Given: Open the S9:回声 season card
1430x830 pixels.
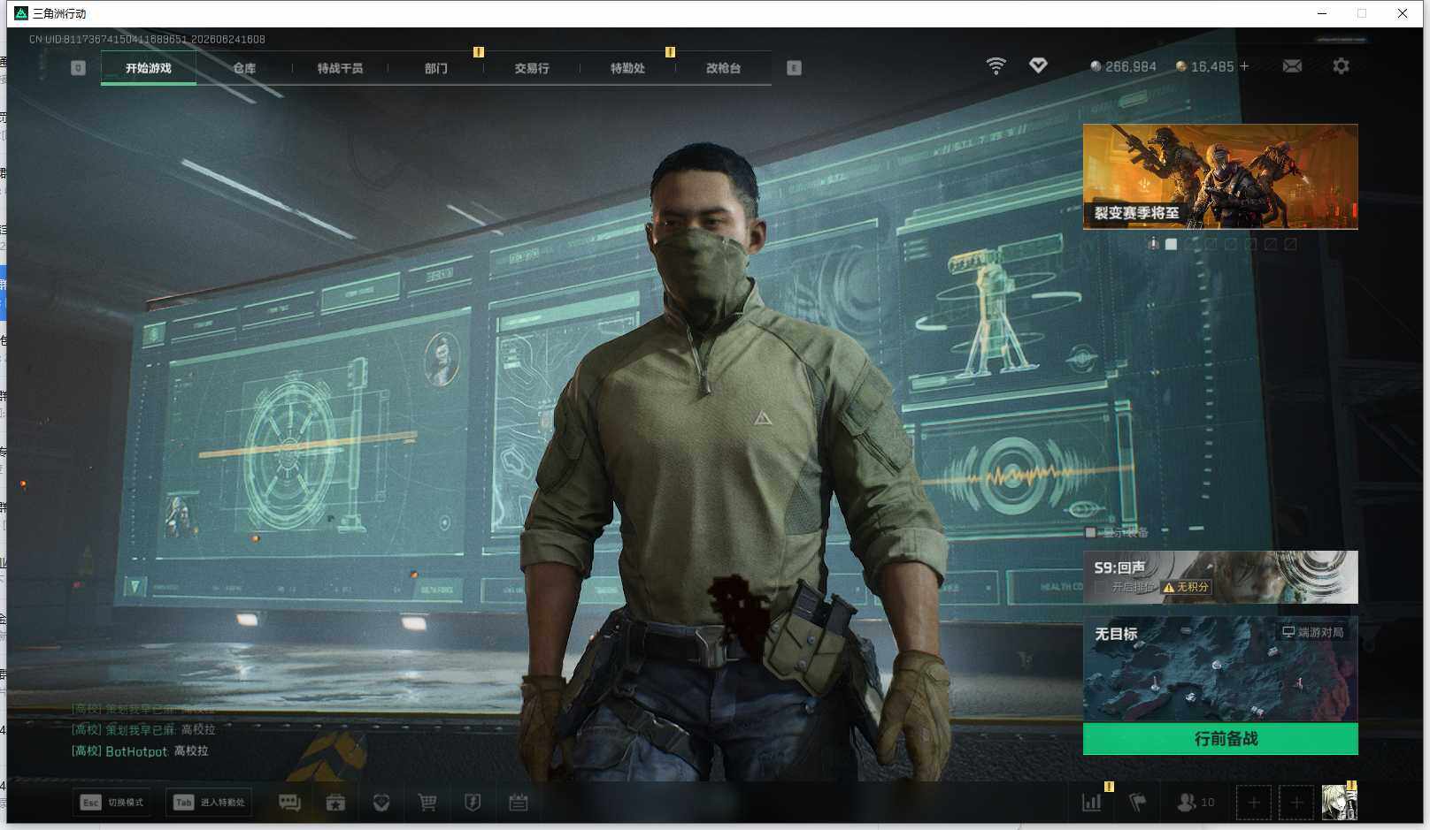Looking at the screenshot, I should point(1220,577).
